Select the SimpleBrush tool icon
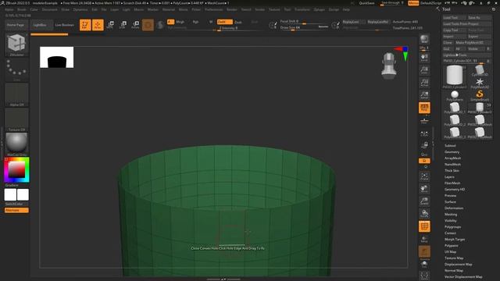 coord(479,95)
